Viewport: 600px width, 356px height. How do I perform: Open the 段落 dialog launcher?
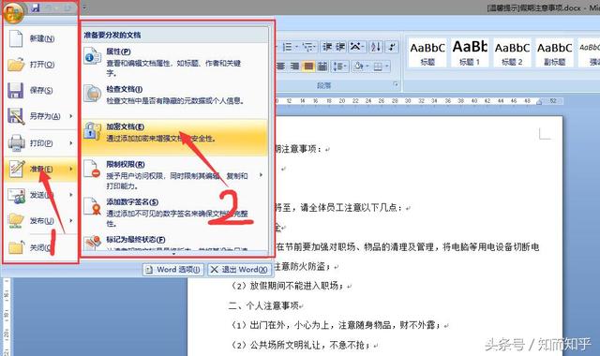pos(396,84)
